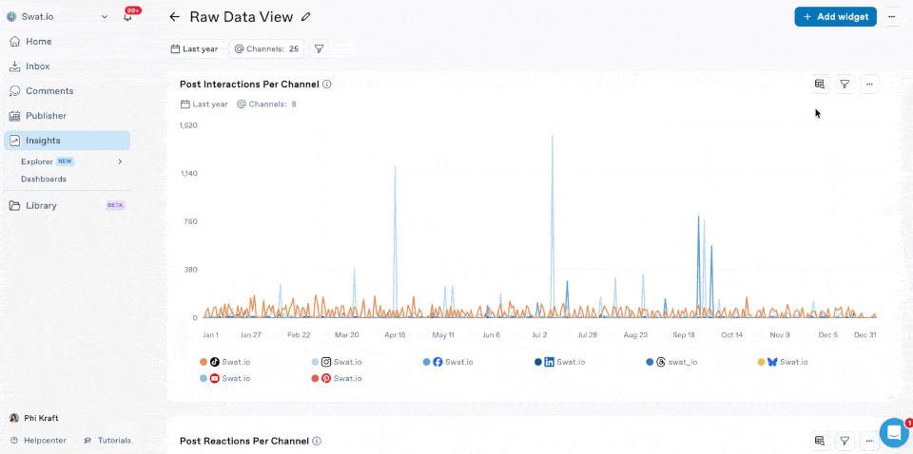Click the dashboard filter funnel icon
This screenshot has height=454, width=913.
coord(319,49)
